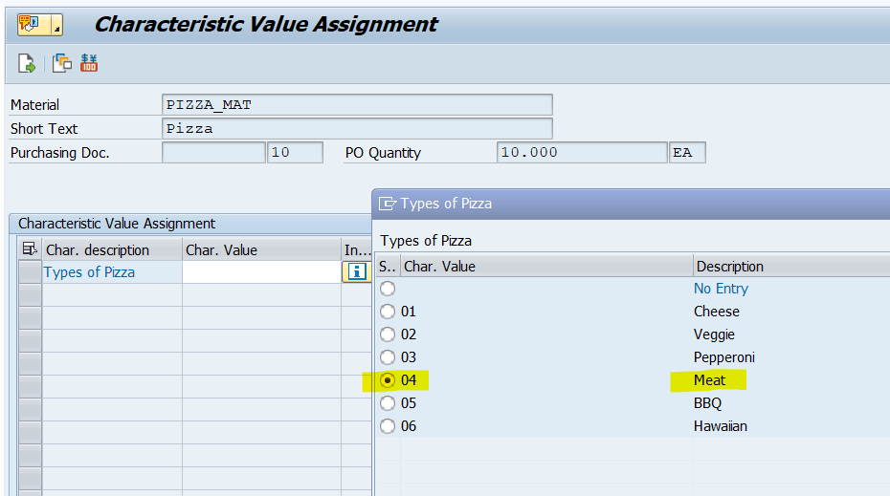Select the 01 Cheese radio button
This screenshot has width=890, height=496.
[387, 312]
